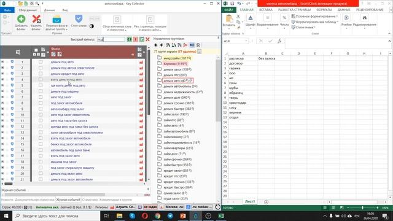Open Telegram from the taskbar
This screenshot has height=221, width=393.
point(170,215)
